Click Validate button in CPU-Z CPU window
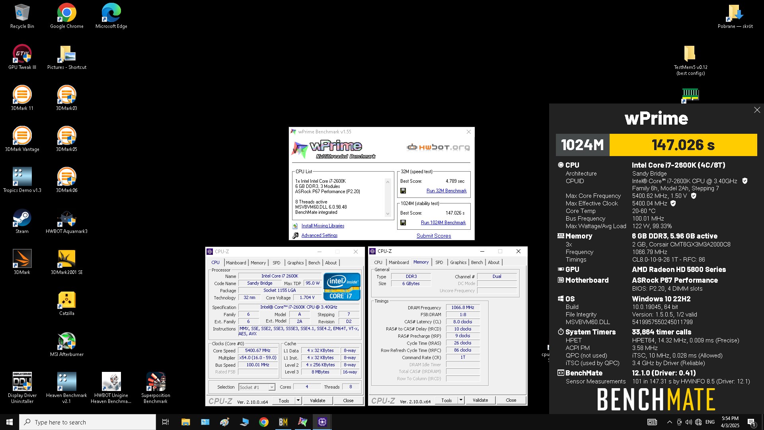 (318, 401)
